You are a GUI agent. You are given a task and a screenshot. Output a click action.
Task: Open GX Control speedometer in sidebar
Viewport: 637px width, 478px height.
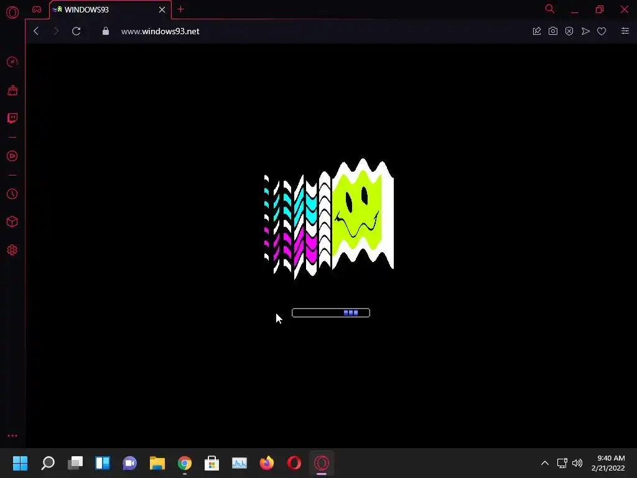12,62
